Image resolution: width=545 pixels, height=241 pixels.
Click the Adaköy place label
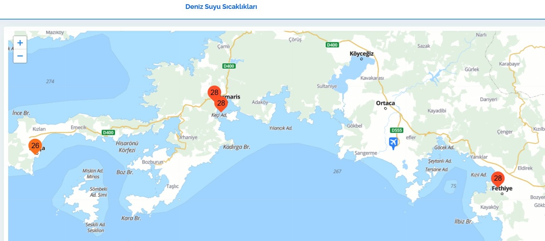(x=260, y=102)
